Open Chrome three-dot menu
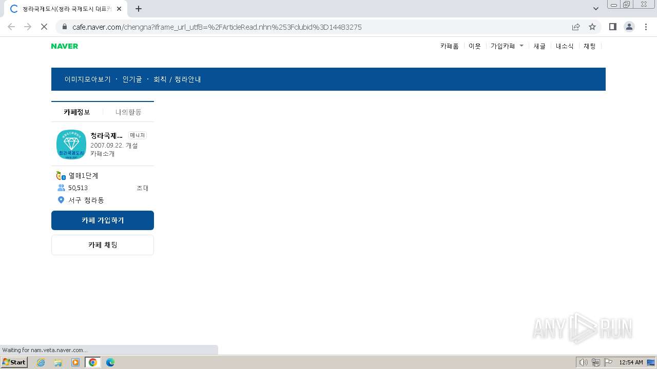Screen dimensions: 657x369 (x=645, y=27)
